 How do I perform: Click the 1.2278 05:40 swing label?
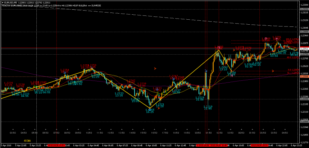294,54
